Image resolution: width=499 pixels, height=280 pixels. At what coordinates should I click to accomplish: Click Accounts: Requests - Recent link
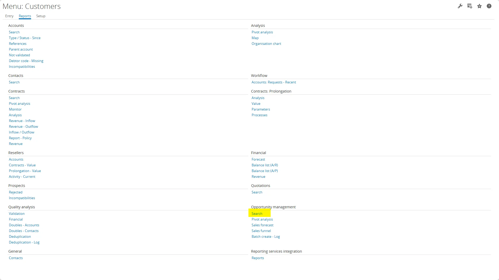(274, 82)
